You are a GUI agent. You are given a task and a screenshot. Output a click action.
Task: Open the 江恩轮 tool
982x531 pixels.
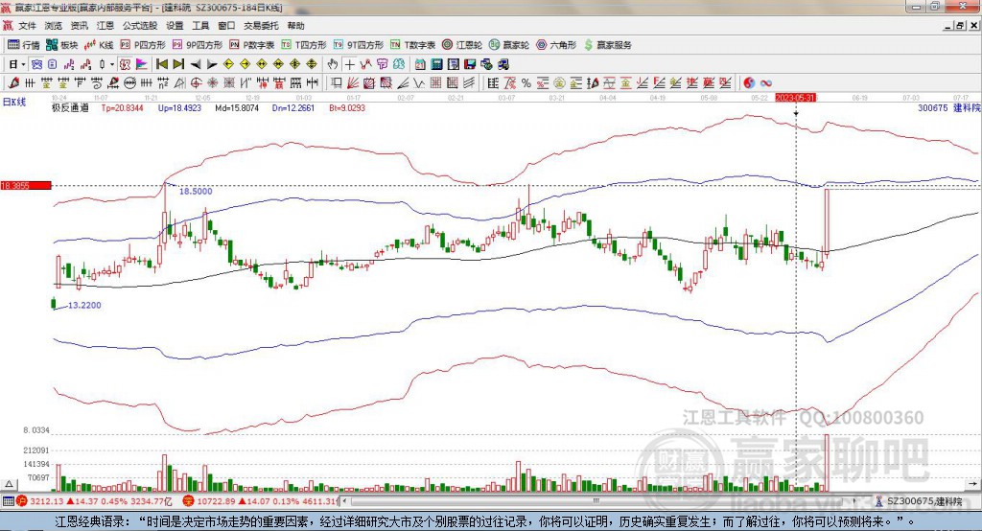pyautogui.click(x=462, y=45)
